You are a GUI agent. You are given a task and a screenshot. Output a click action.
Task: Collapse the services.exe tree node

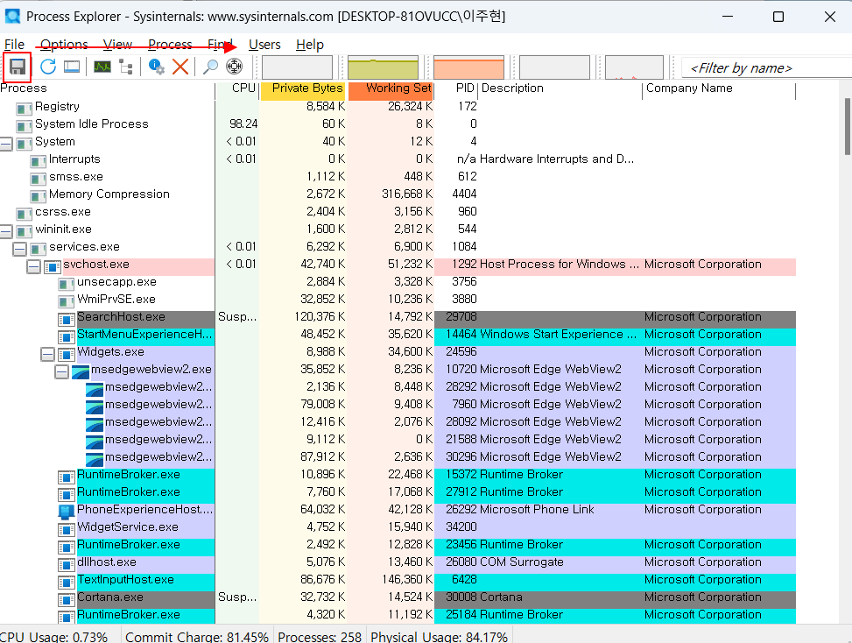pyautogui.click(x=19, y=249)
